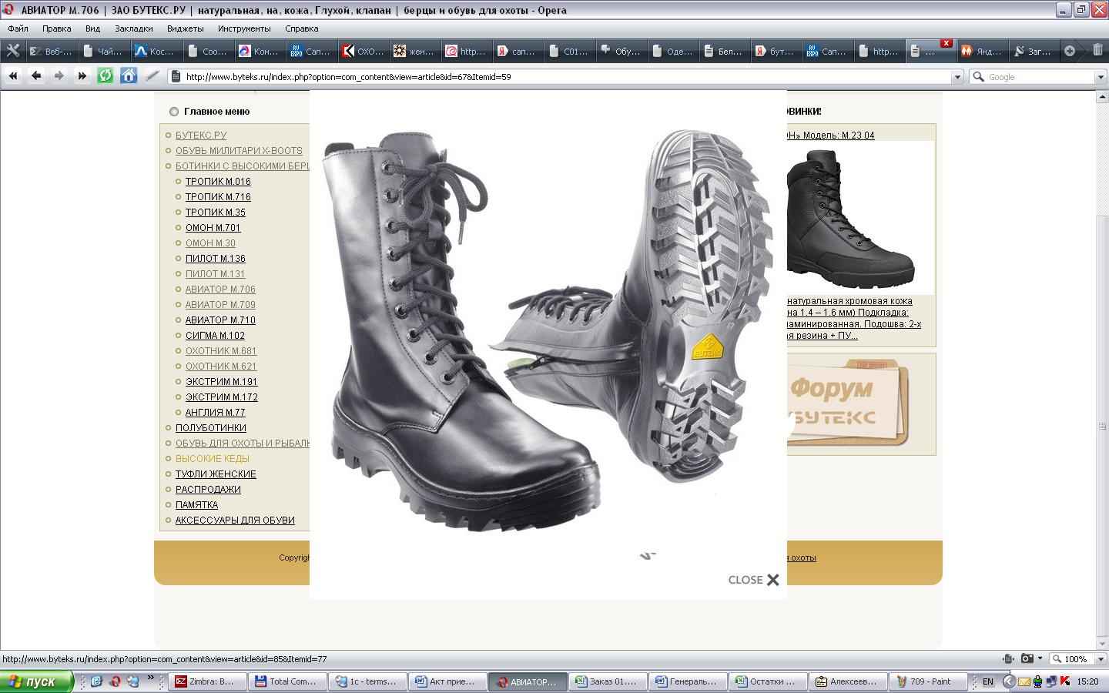Open the closed tabs trash icon
The width and height of the screenshot is (1109, 693).
1097,51
